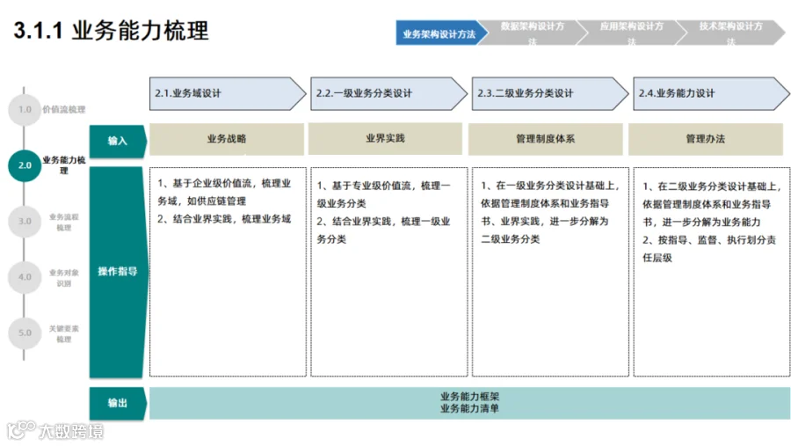Screen dimensions: 791x446
Task: Click the 大数跨境 watermark logo
Action: [55, 430]
